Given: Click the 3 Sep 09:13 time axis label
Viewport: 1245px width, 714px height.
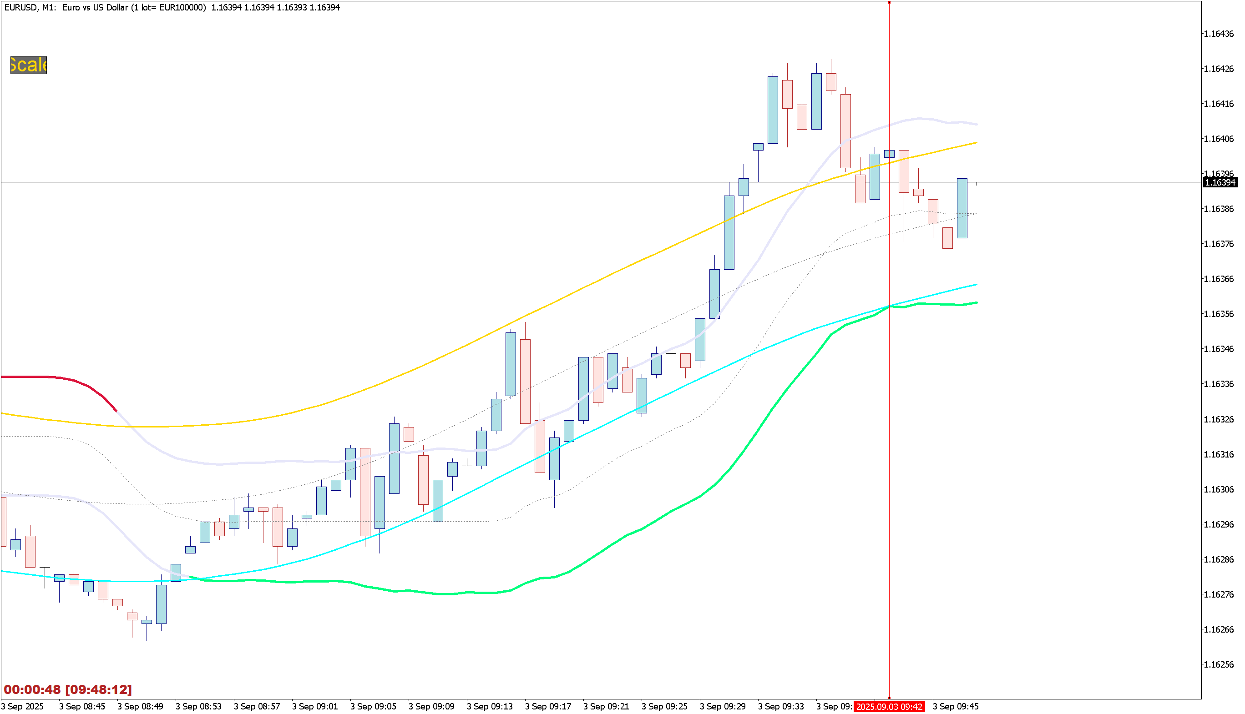Looking at the screenshot, I should click(490, 707).
